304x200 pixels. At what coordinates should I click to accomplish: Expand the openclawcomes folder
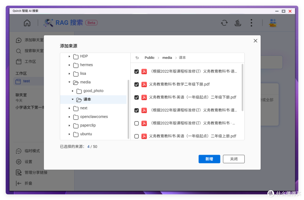(x=69, y=117)
